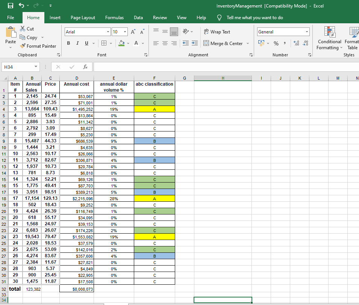Click the Save icon in the title bar
The image size is (359, 305).
(x=11, y=6)
